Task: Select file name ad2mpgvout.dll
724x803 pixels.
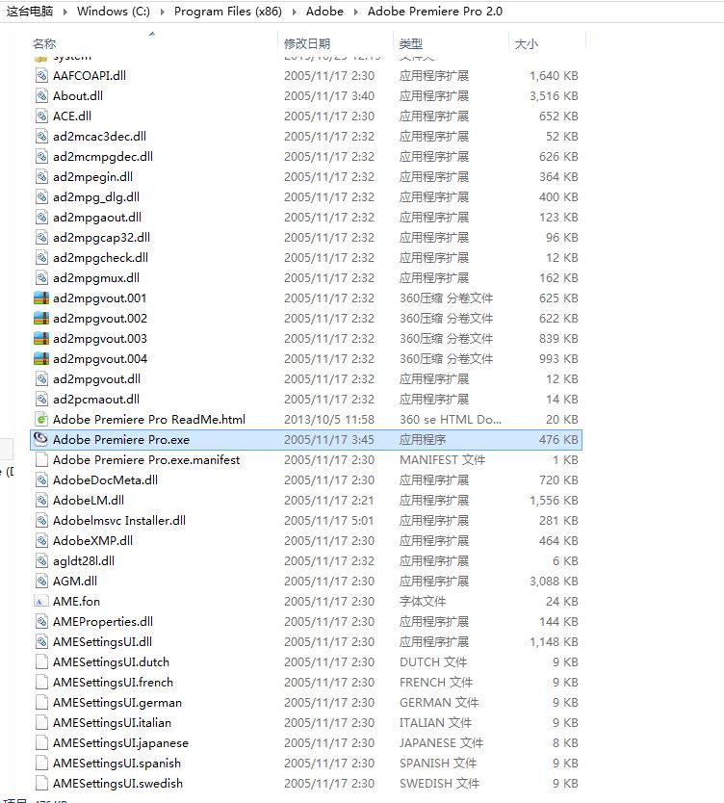Action: point(97,379)
